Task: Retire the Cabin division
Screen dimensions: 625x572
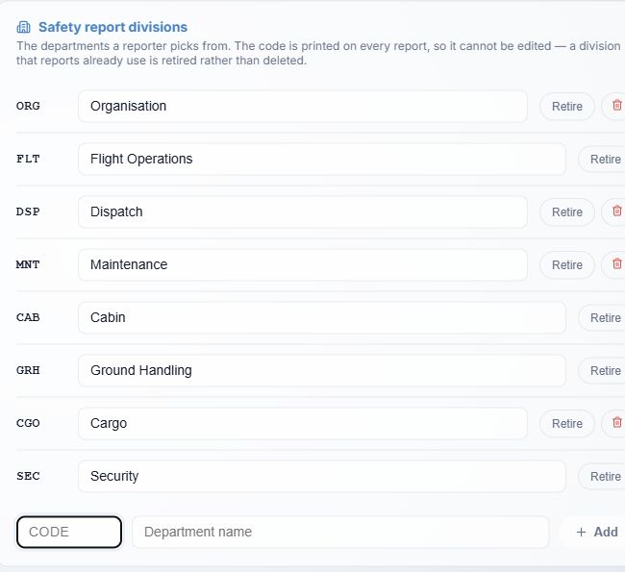Action: (x=605, y=317)
